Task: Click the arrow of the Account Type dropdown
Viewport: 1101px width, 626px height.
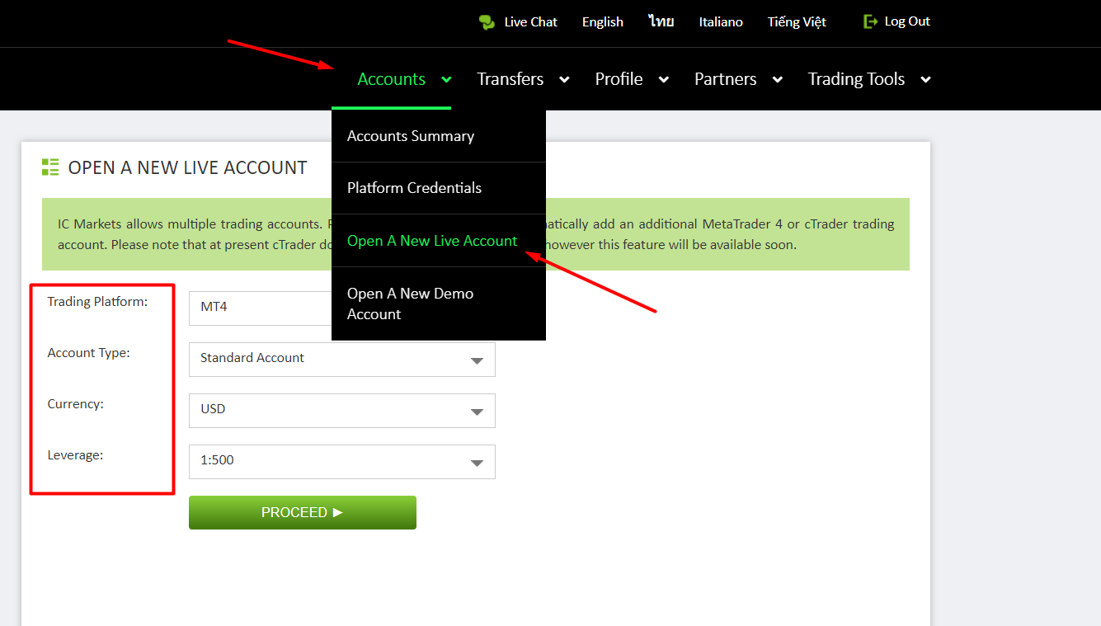Action: tap(477, 361)
